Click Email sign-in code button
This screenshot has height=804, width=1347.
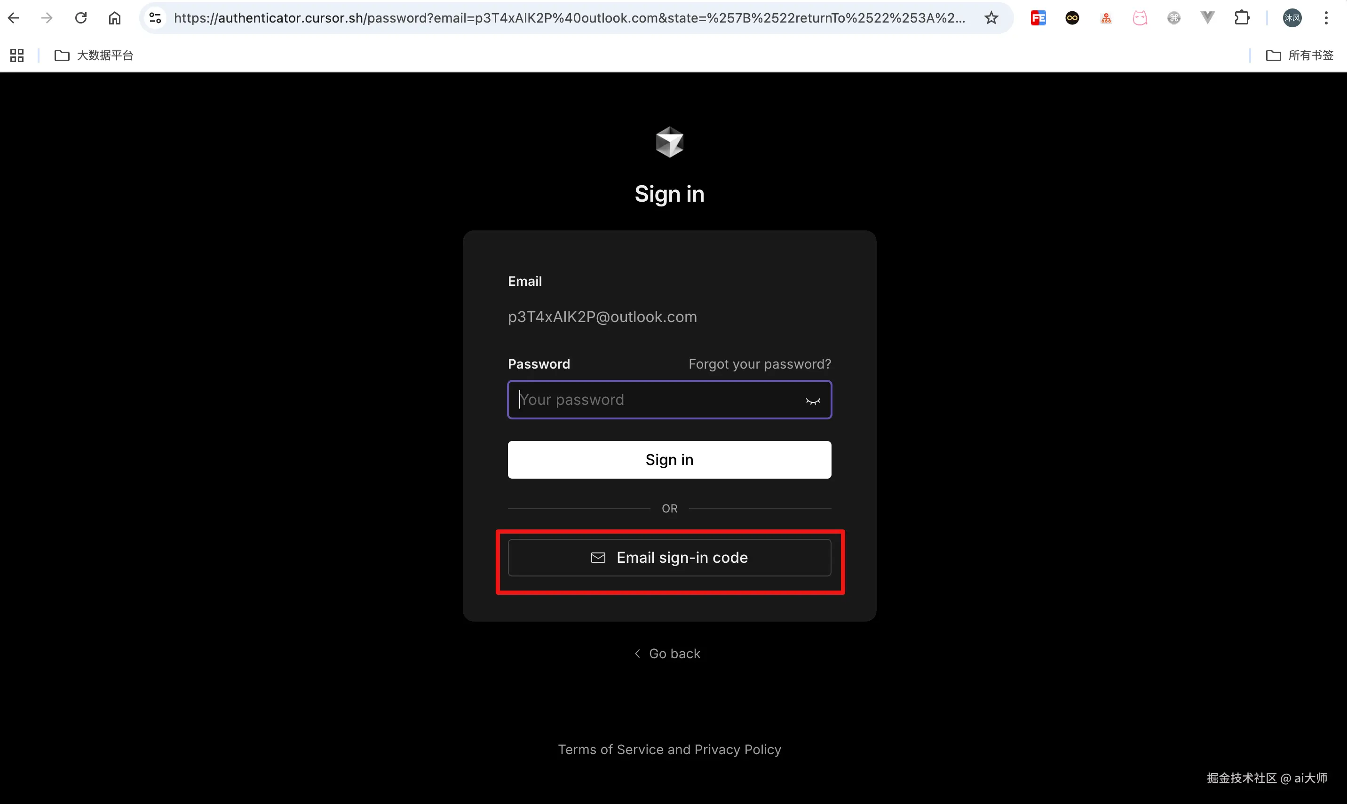pyautogui.click(x=669, y=558)
